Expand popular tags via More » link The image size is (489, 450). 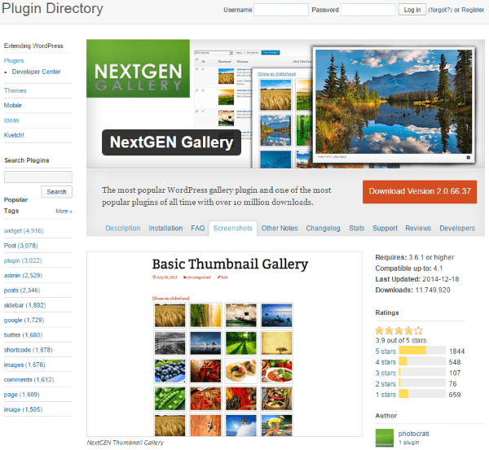point(64,211)
